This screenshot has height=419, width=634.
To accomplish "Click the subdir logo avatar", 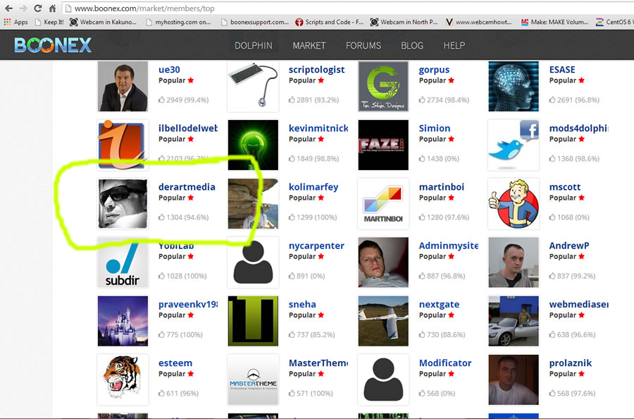I will pyautogui.click(x=123, y=262).
